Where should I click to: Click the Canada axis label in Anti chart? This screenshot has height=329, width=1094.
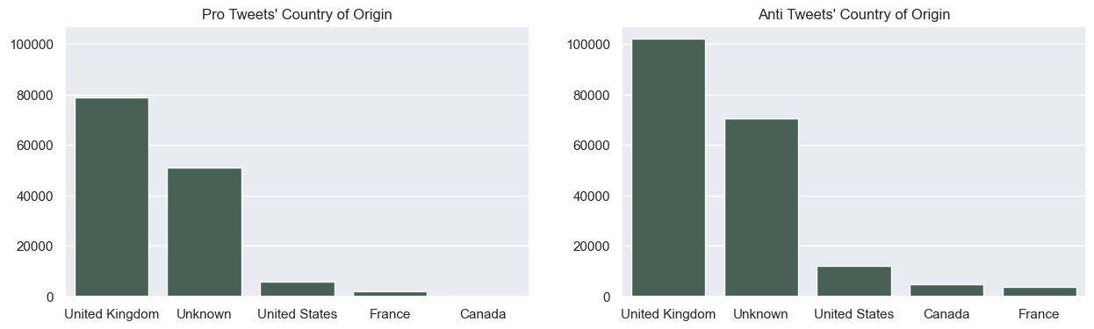[x=946, y=314]
